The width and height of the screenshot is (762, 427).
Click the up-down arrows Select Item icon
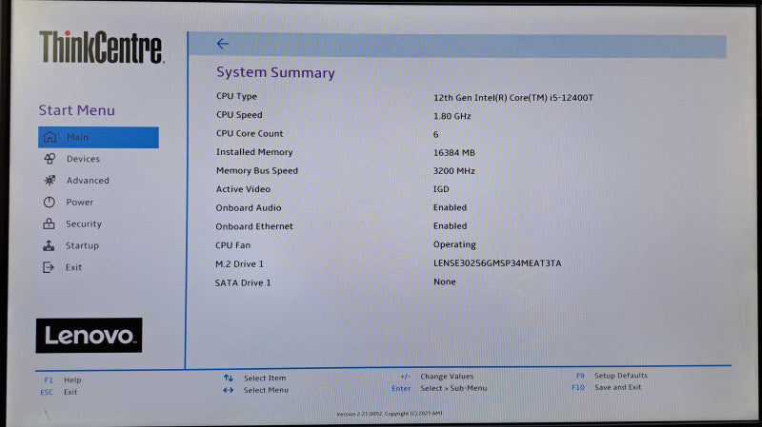(x=229, y=378)
